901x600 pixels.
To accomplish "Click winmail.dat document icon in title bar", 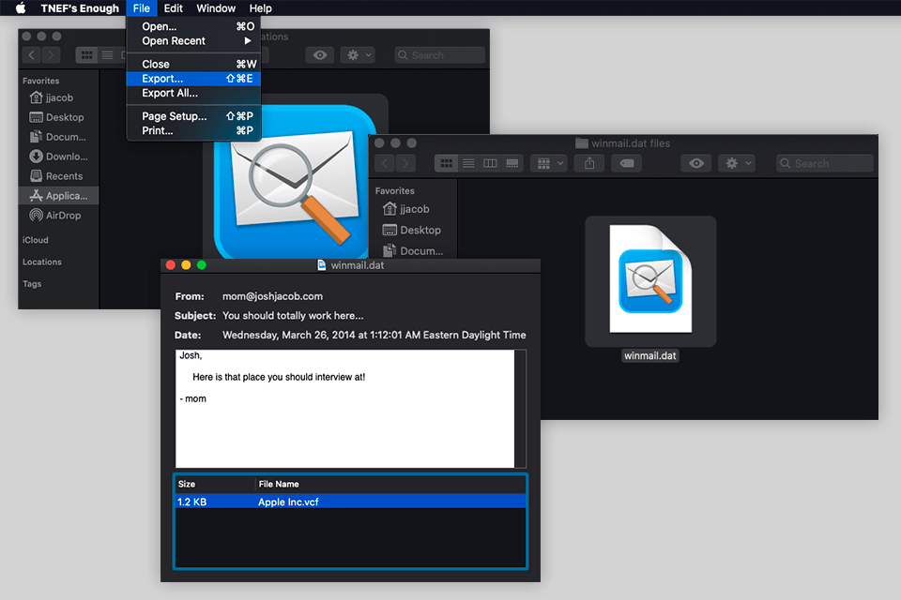I will click(322, 264).
